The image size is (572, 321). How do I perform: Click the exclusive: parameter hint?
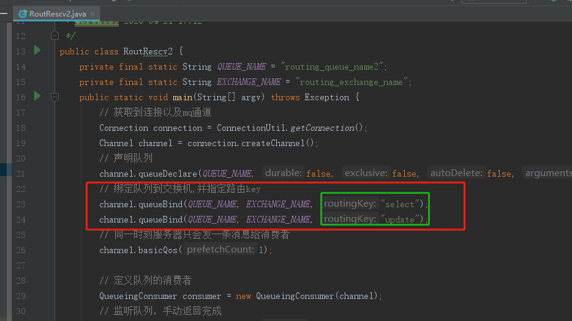pos(366,173)
